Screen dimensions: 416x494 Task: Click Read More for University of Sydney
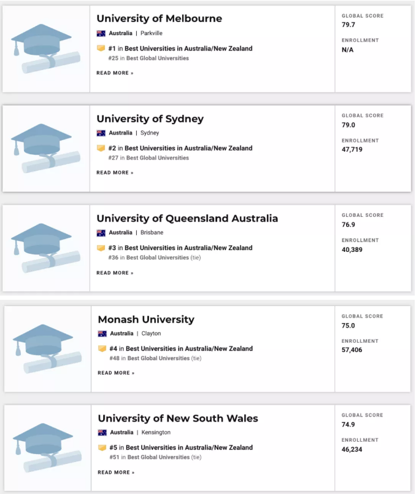pos(115,173)
